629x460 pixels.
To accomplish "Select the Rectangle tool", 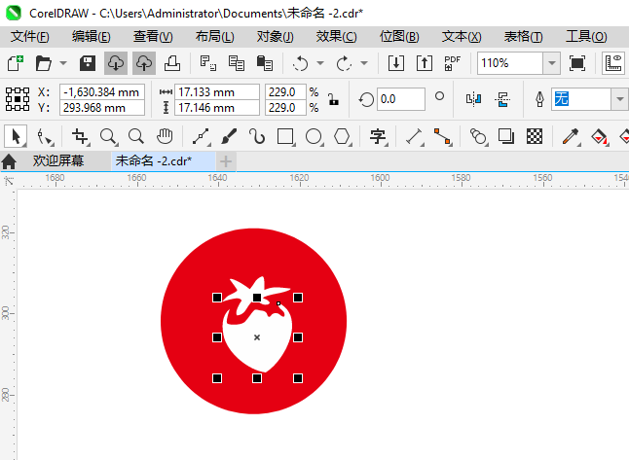I will 285,136.
